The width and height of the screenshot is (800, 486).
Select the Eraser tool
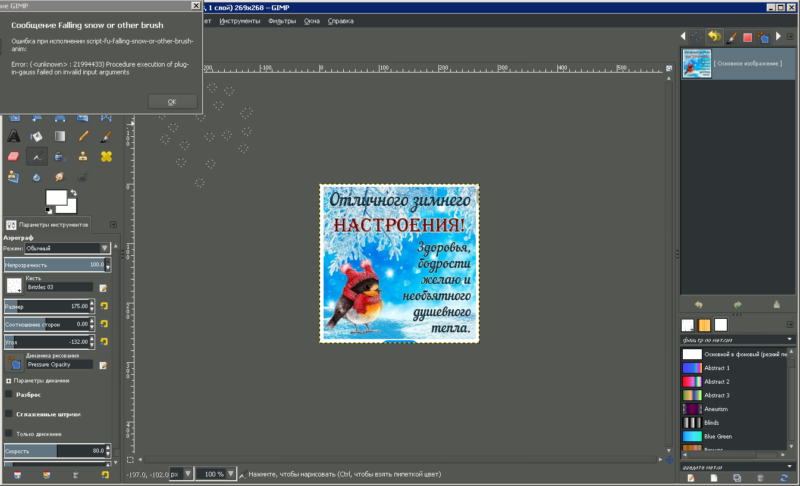point(14,156)
